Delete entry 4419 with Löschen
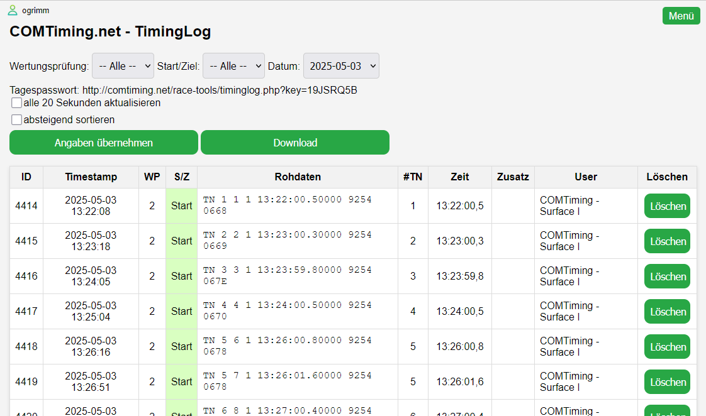The height and width of the screenshot is (416, 706). tap(667, 382)
